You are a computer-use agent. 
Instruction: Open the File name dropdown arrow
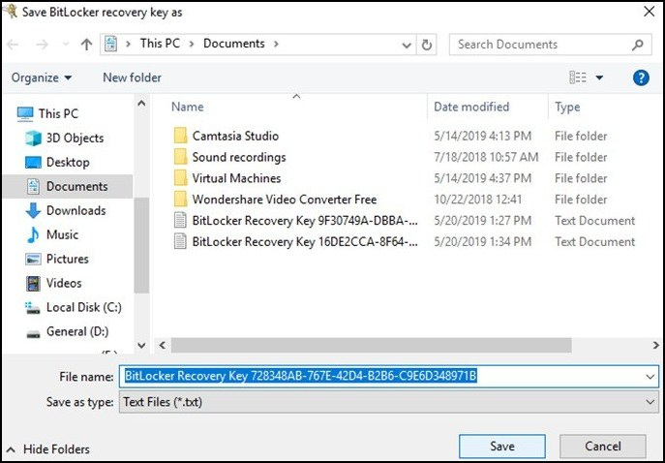click(x=650, y=377)
